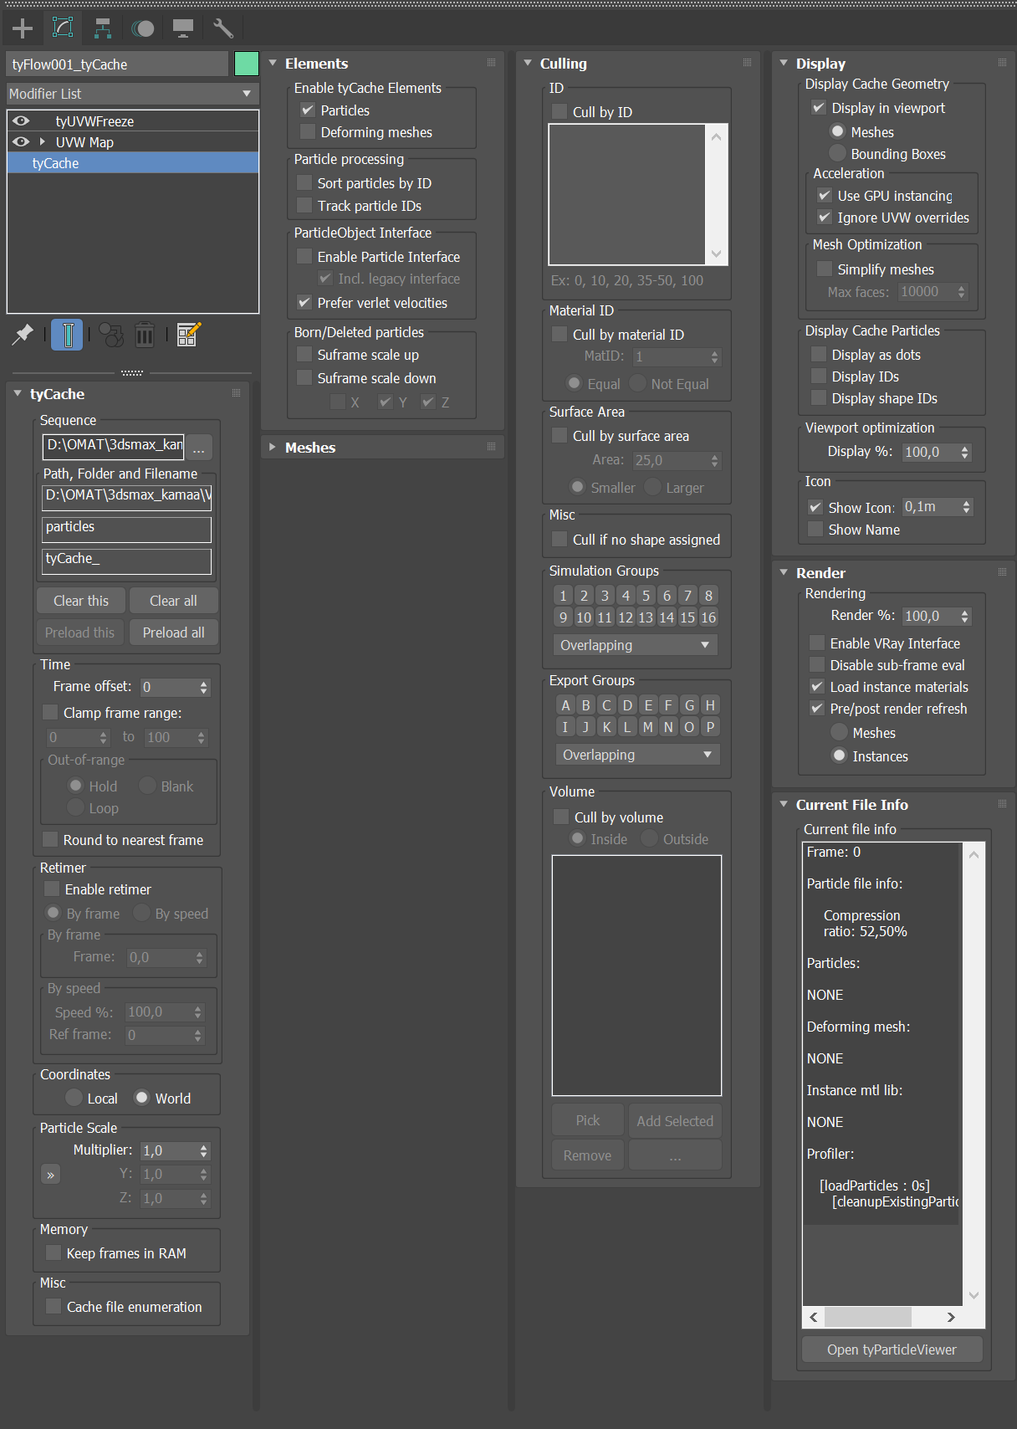Screen dimensions: 1017x1429
Task: Click the Clear all button
Action: point(173,601)
